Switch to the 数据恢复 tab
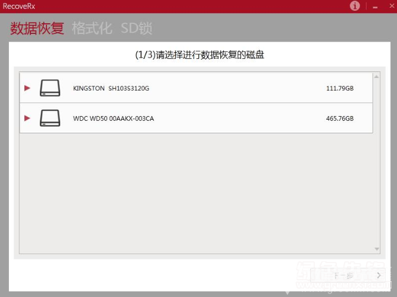Image resolution: width=397 pixels, height=297 pixels. coord(37,28)
